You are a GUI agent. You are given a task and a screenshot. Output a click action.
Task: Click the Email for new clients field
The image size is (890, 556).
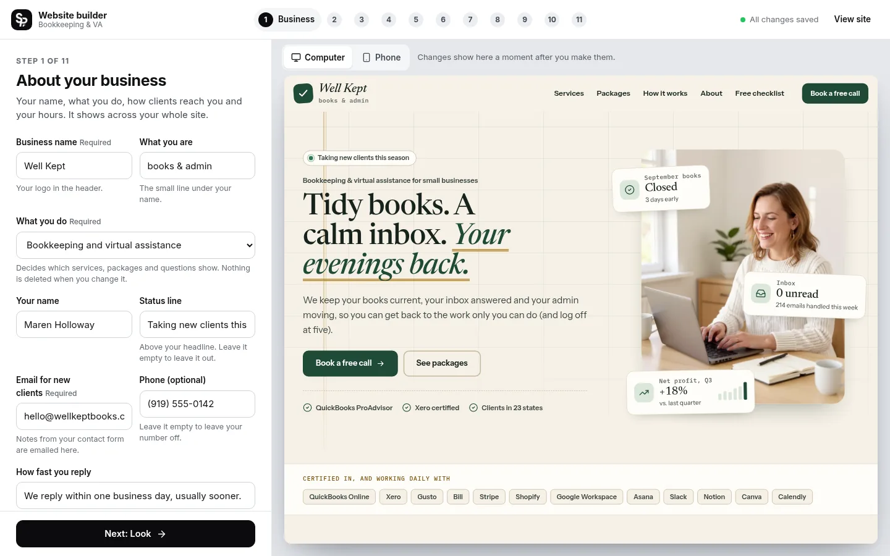click(74, 416)
